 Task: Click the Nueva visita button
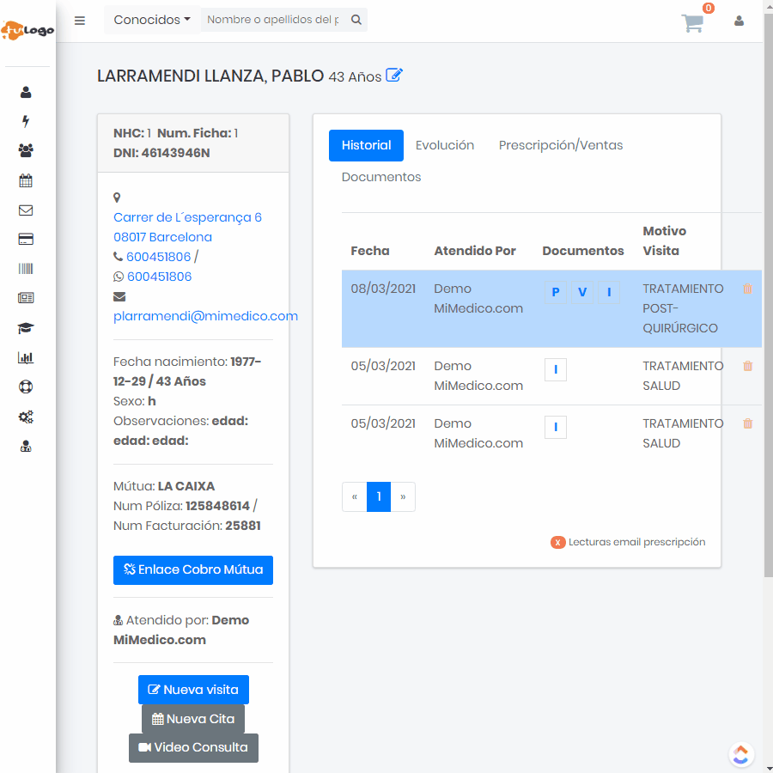[193, 690]
